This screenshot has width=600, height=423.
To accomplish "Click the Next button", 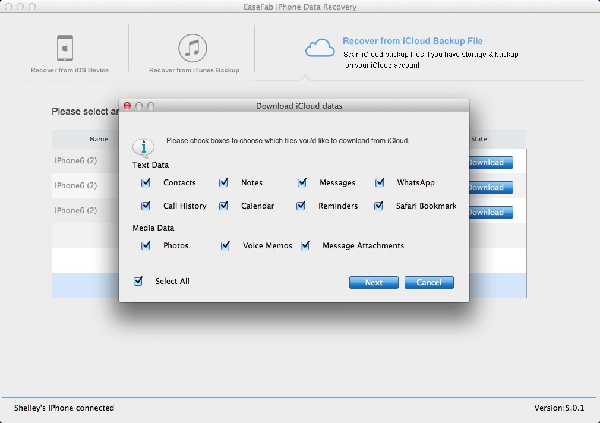I will [x=374, y=283].
